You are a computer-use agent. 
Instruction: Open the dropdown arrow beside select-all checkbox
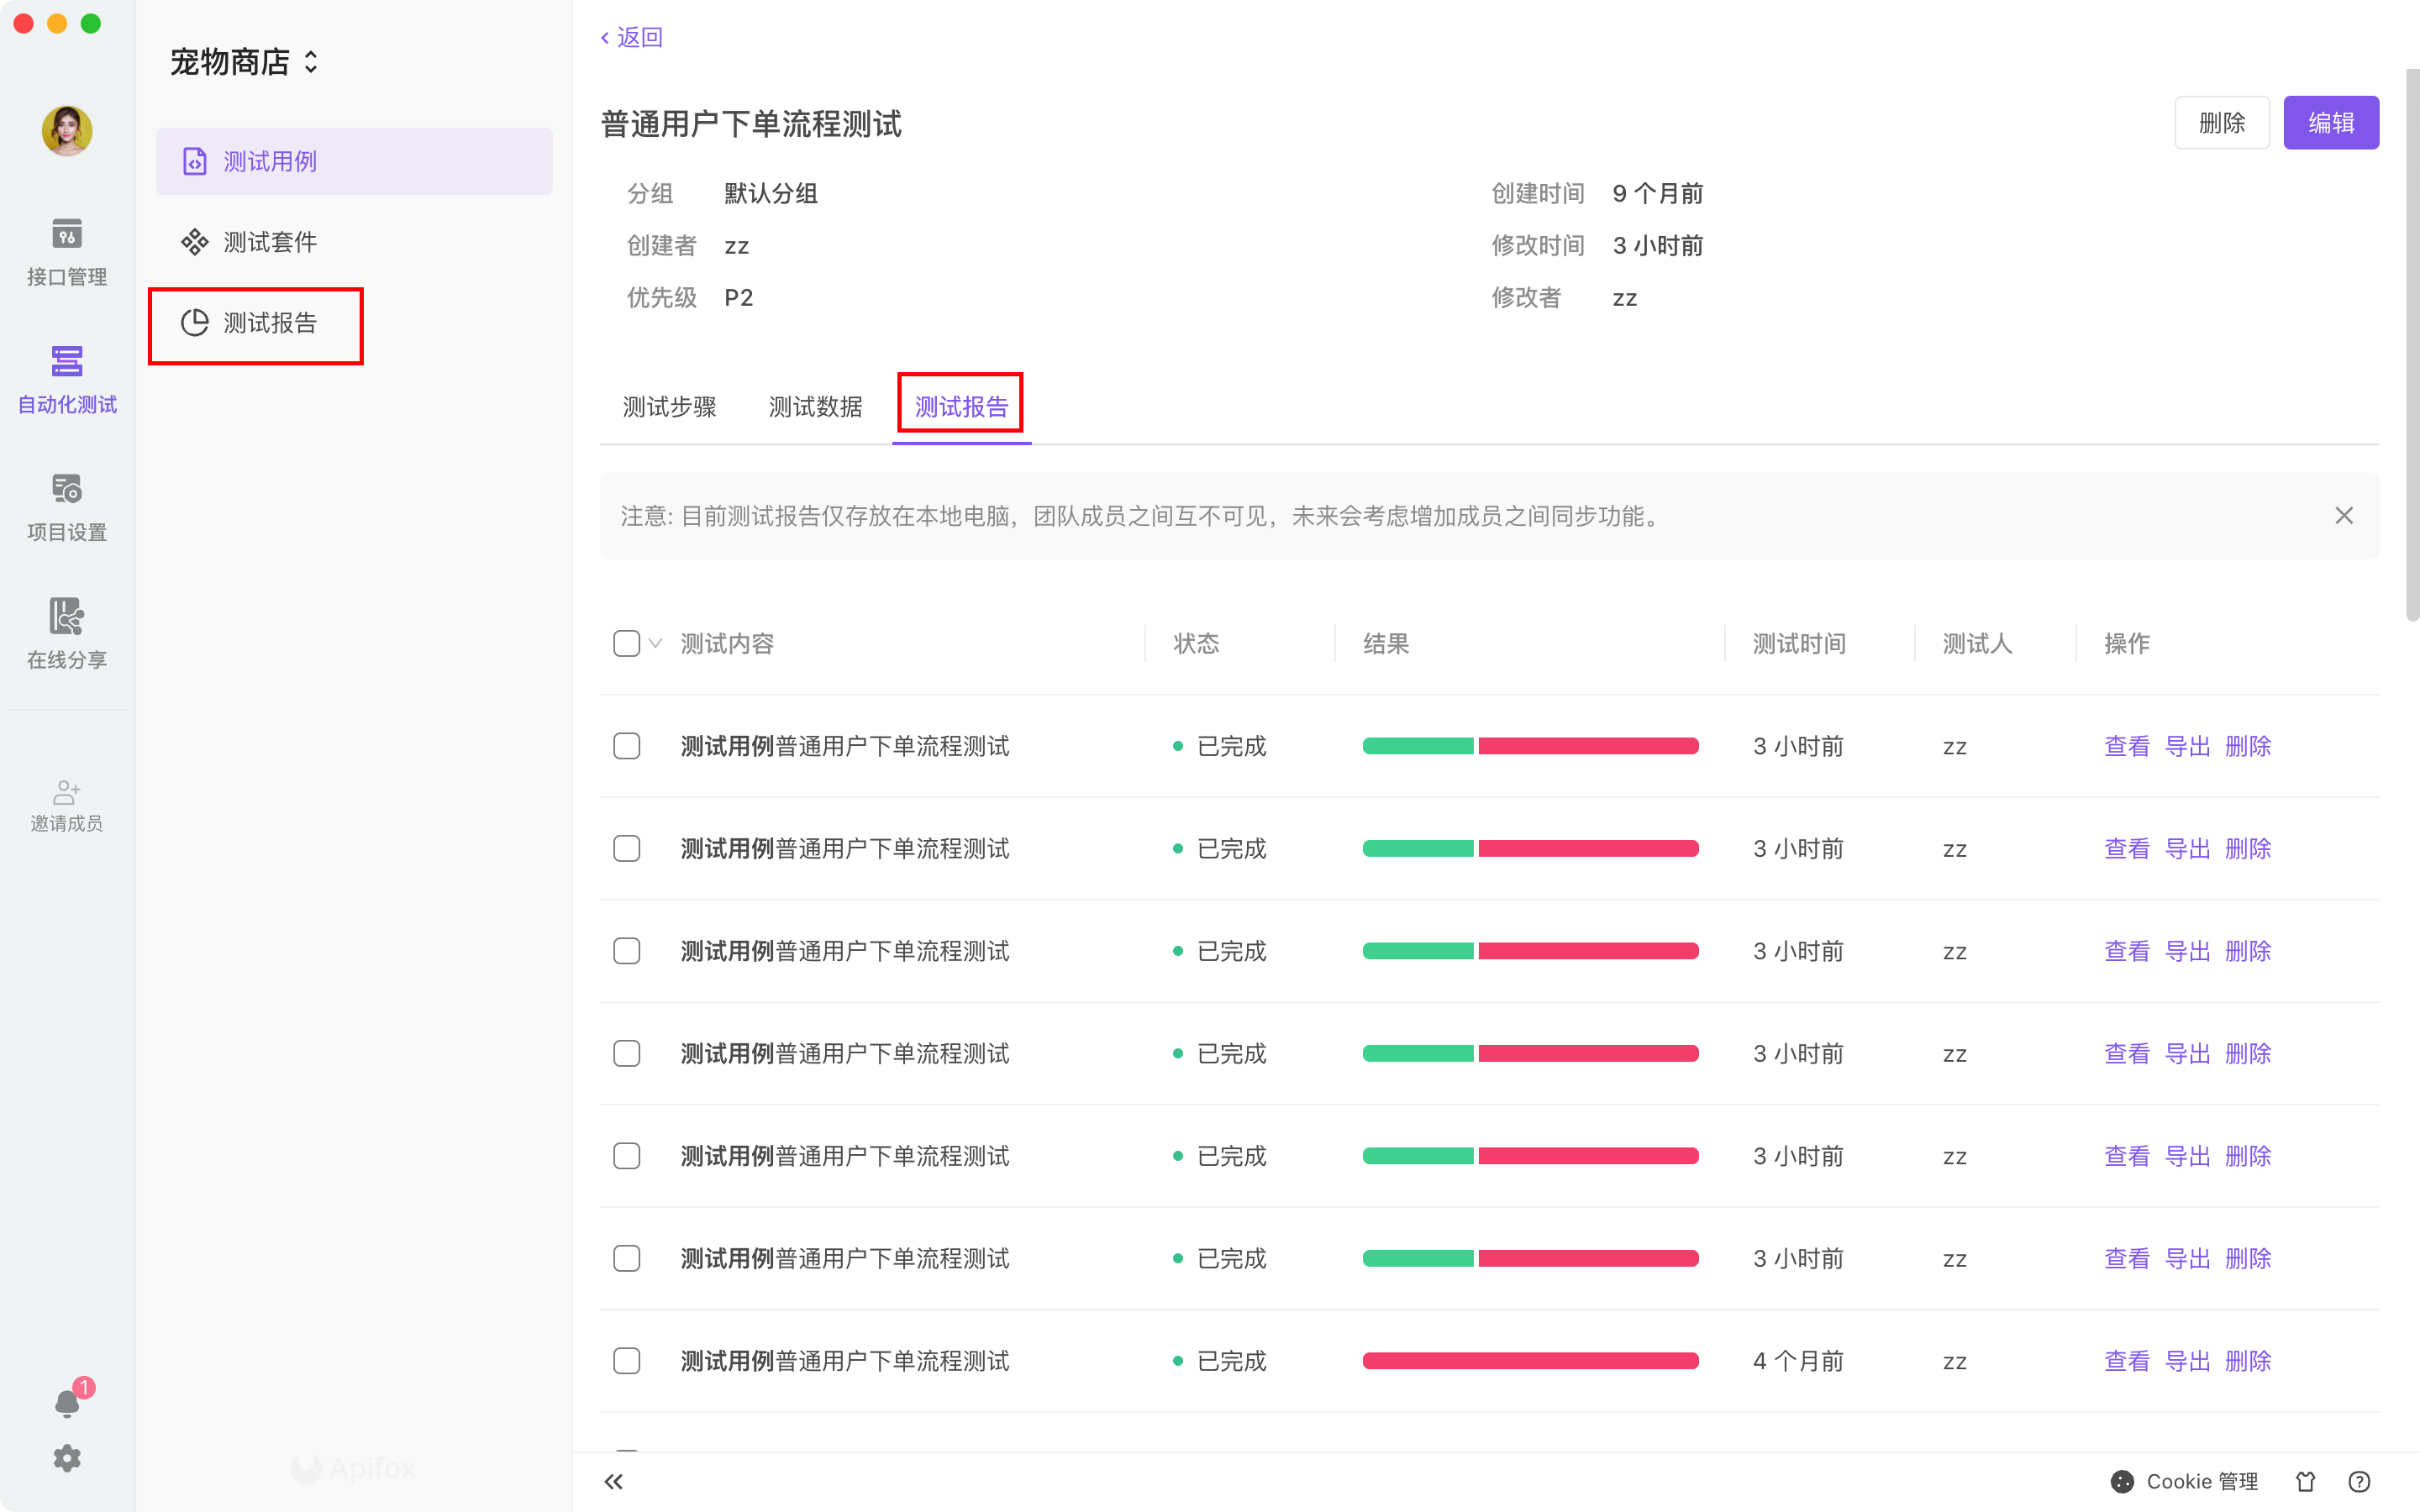click(x=655, y=643)
